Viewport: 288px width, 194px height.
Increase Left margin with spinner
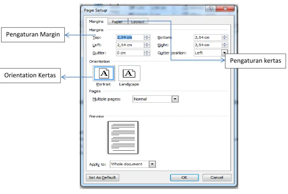(x=147, y=44)
